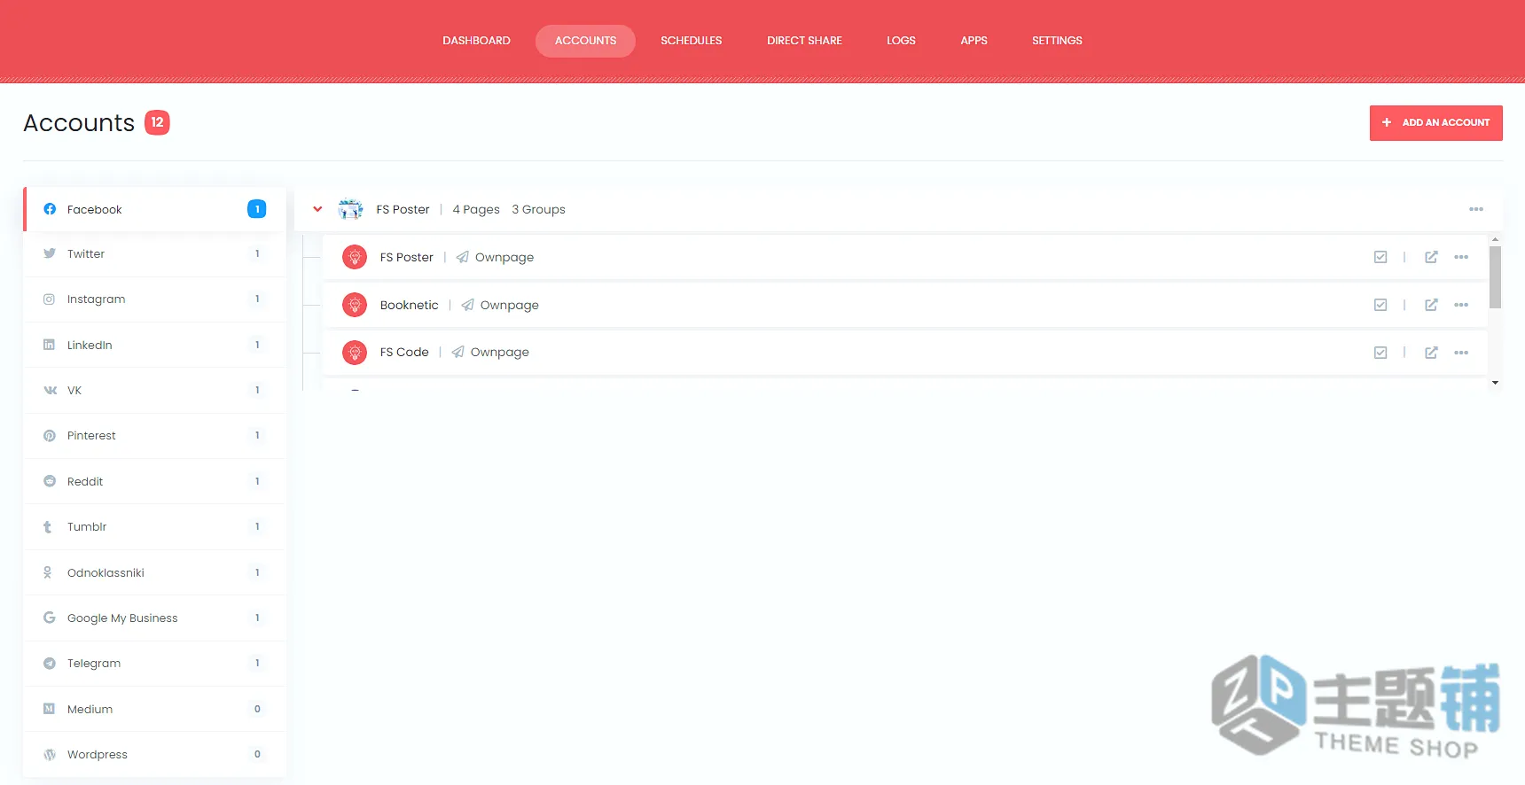
Task: Click the FS Code Ownpage send icon
Action: pos(457,352)
